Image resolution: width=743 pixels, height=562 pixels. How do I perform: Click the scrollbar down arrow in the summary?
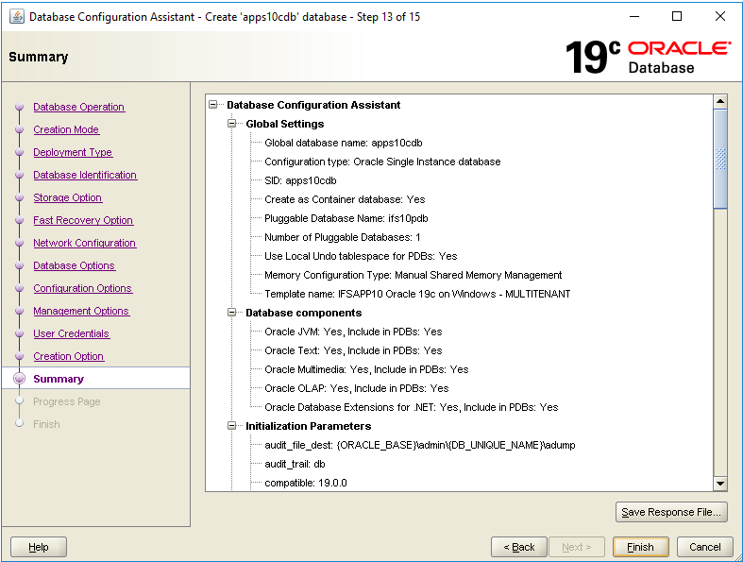(720, 484)
